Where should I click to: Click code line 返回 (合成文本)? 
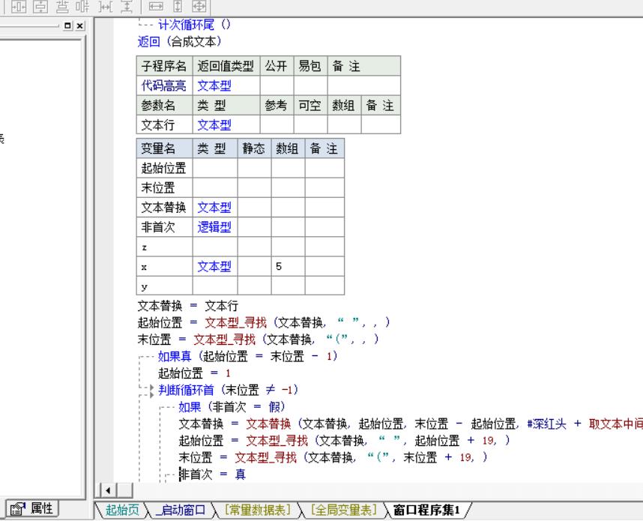(180, 41)
